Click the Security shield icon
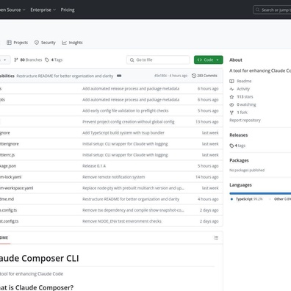This screenshot has width=291, height=291. coord(37,43)
